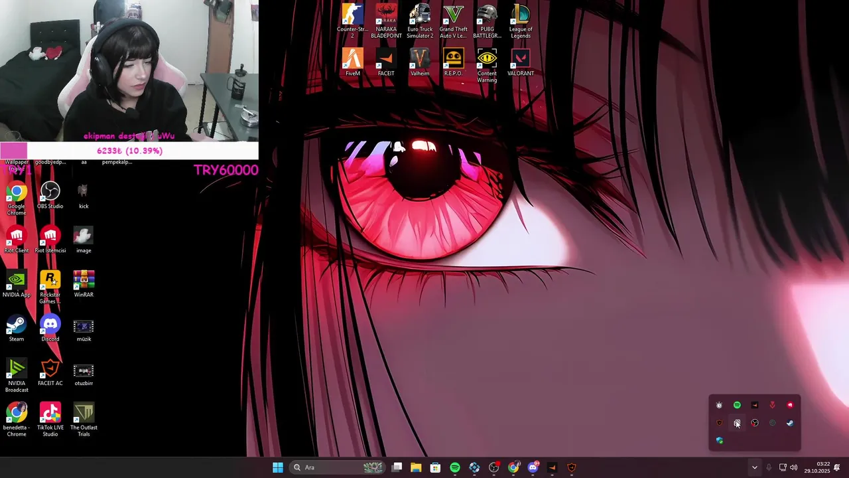
Task: Switch to Chrome on the taskbar
Action: [513, 467]
